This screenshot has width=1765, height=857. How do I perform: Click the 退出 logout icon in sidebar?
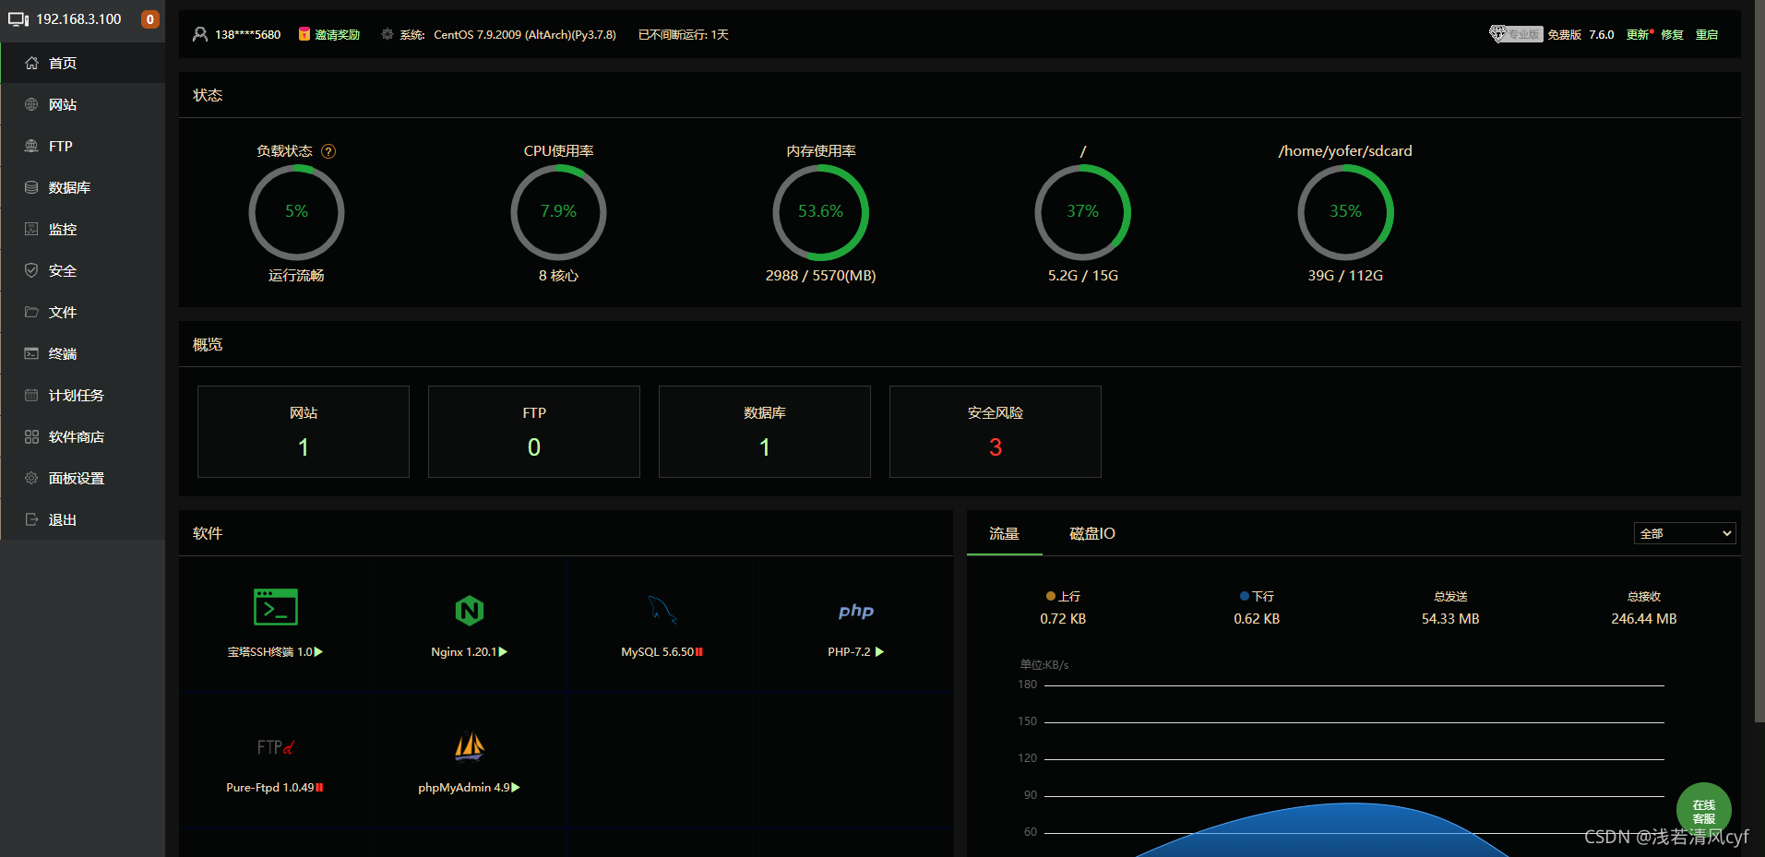(31, 519)
